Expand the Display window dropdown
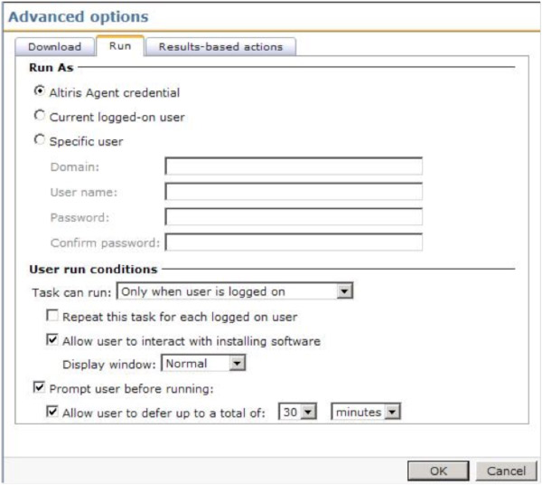Image resolution: width=542 pixels, height=485 pixels. 203,364
